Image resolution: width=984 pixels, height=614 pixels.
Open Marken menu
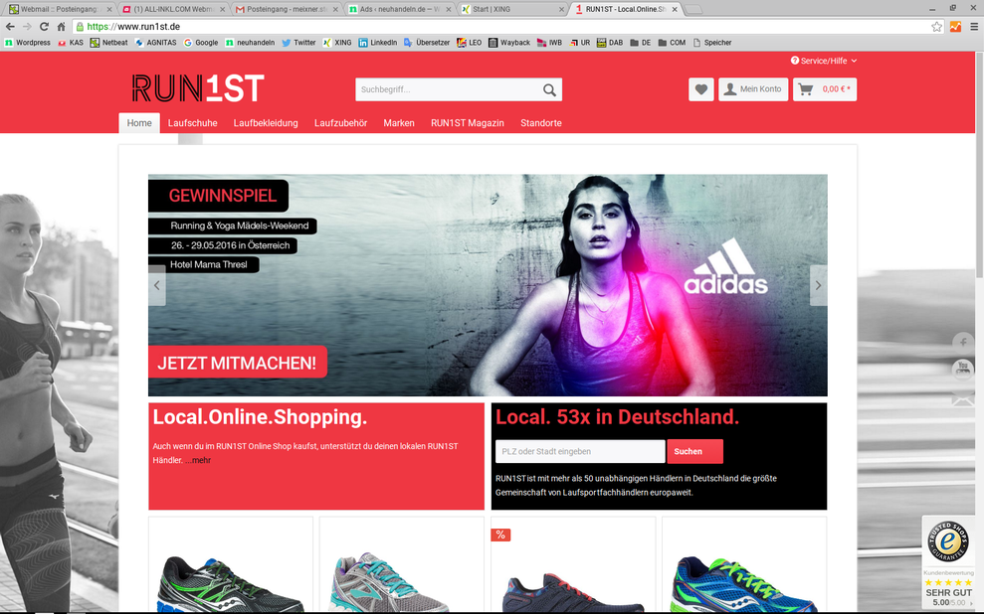(399, 123)
